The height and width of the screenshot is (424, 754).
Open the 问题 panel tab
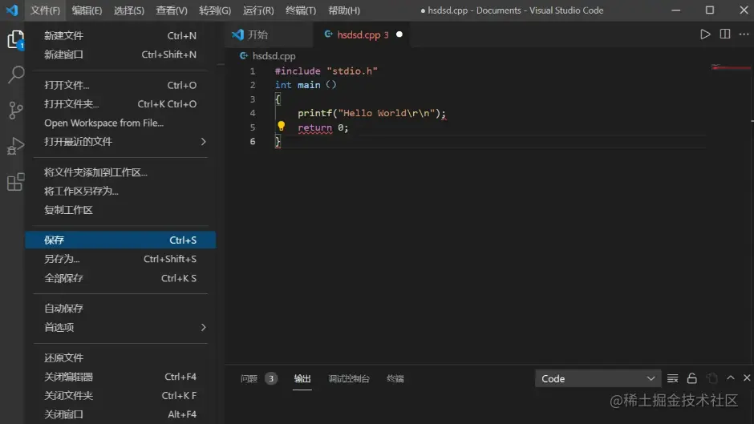[x=249, y=378]
